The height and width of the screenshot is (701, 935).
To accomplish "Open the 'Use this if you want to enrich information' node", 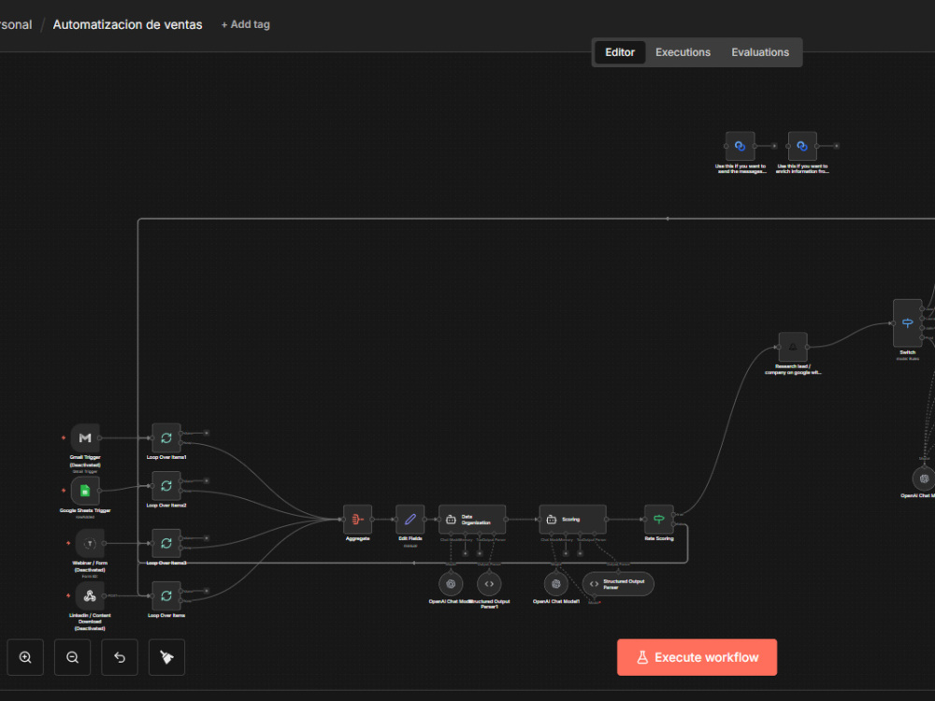I will 802,146.
